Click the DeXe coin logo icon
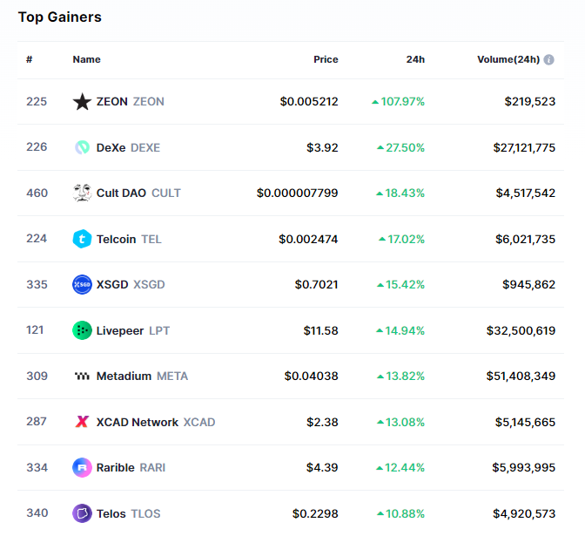This screenshot has height=536, width=585. (x=82, y=147)
